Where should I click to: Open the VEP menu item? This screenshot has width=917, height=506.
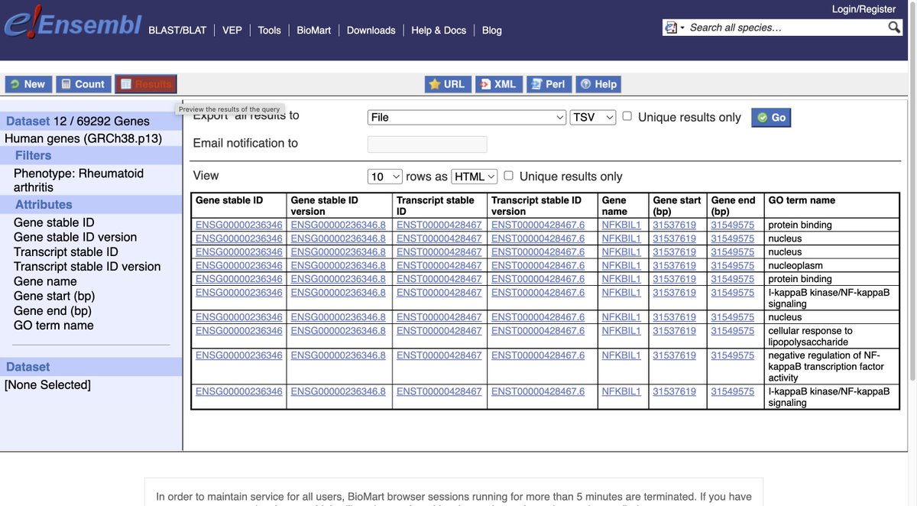coord(232,30)
